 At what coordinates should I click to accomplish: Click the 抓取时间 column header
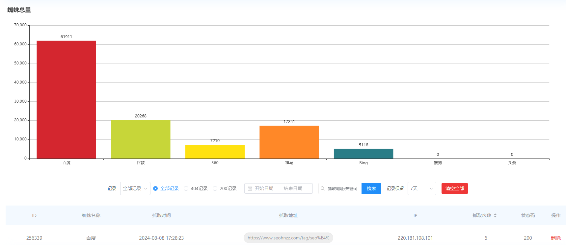(161, 215)
